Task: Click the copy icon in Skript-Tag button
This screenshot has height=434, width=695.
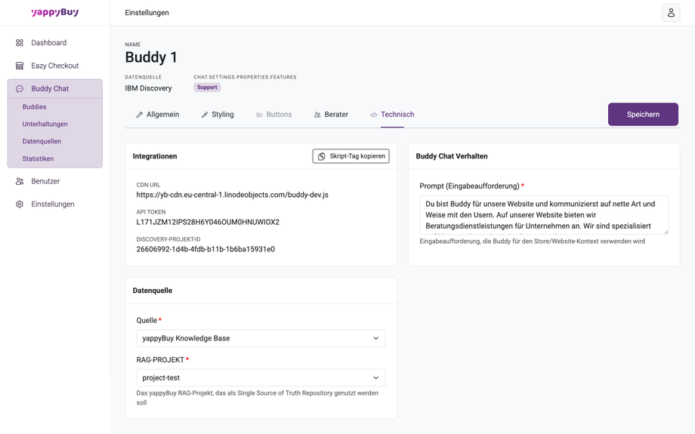Action: click(322, 156)
